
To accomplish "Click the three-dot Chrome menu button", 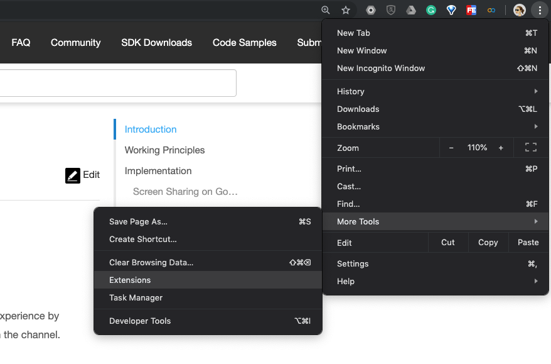I will [539, 10].
